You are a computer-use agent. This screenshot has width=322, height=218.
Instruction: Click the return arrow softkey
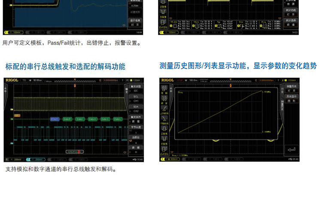click(292, 150)
